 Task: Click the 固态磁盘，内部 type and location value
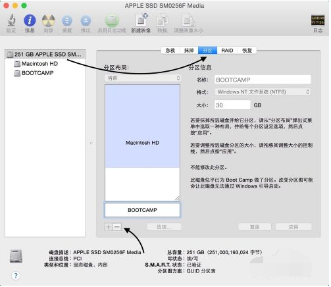click(x=90, y=265)
